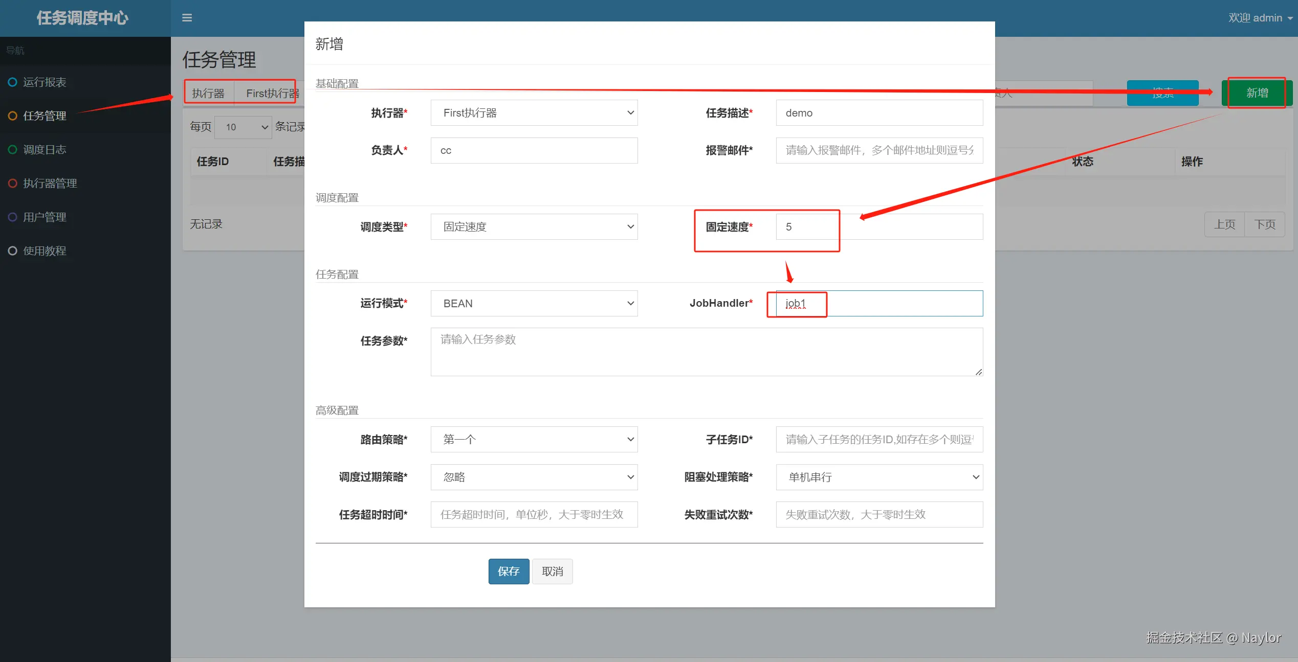Image resolution: width=1298 pixels, height=662 pixels.
Task: Click the hamburger sidebar toggle icon
Action: click(x=187, y=18)
